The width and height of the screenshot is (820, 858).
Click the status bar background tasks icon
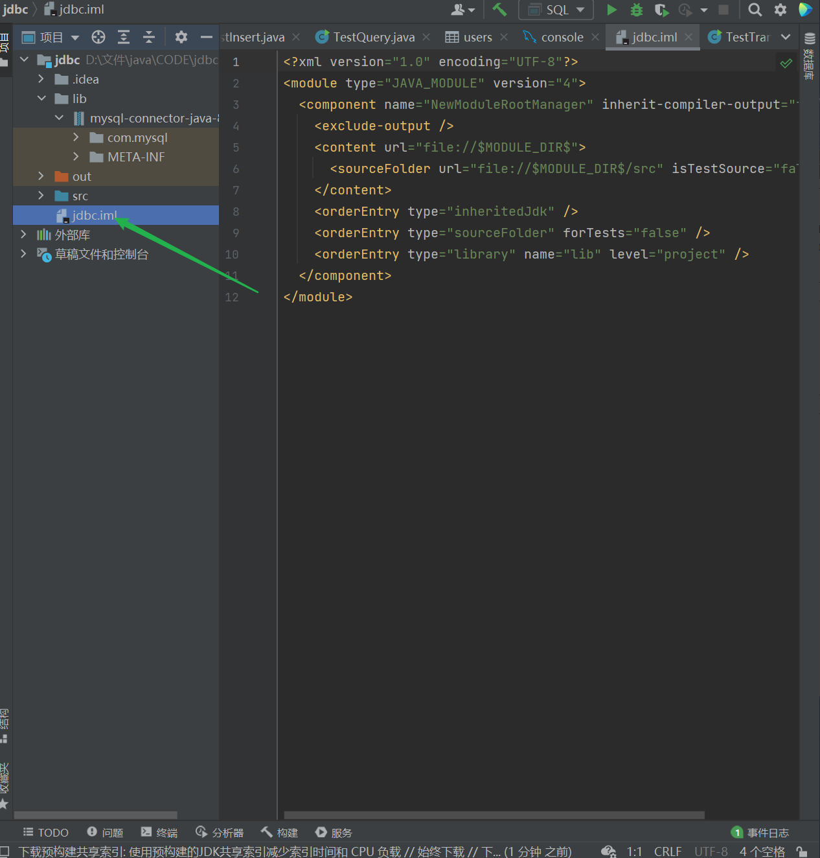click(x=608, y=852)
